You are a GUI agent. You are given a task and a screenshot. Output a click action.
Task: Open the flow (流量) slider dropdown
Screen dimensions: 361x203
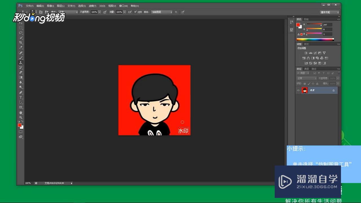tap(125, 12)
